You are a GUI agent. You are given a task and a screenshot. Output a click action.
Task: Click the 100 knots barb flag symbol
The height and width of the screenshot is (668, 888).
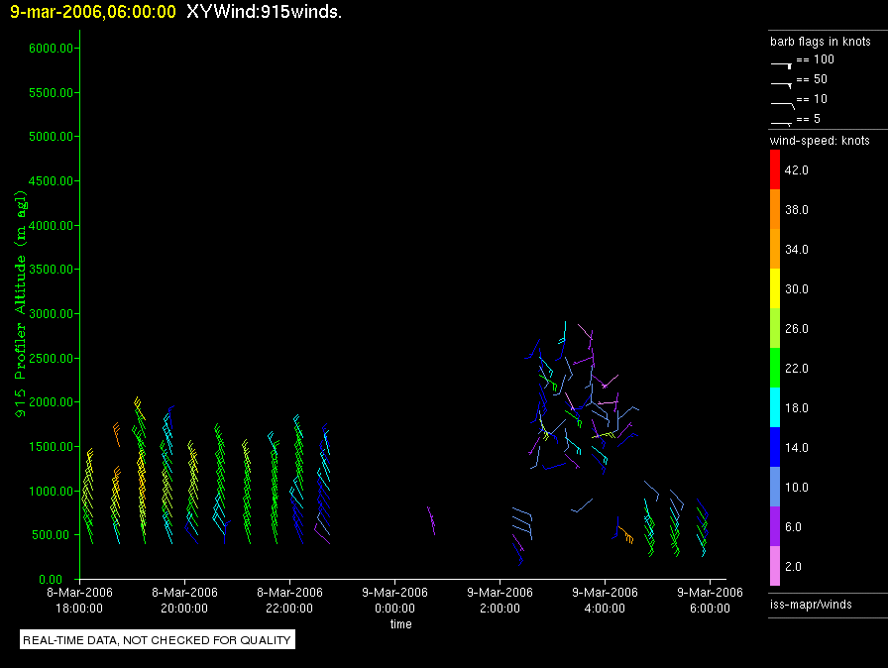[x=782, y=65]
